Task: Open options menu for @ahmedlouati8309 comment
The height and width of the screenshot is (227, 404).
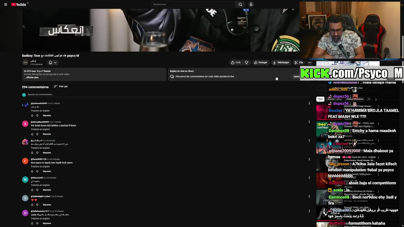Action: [309, 122]
